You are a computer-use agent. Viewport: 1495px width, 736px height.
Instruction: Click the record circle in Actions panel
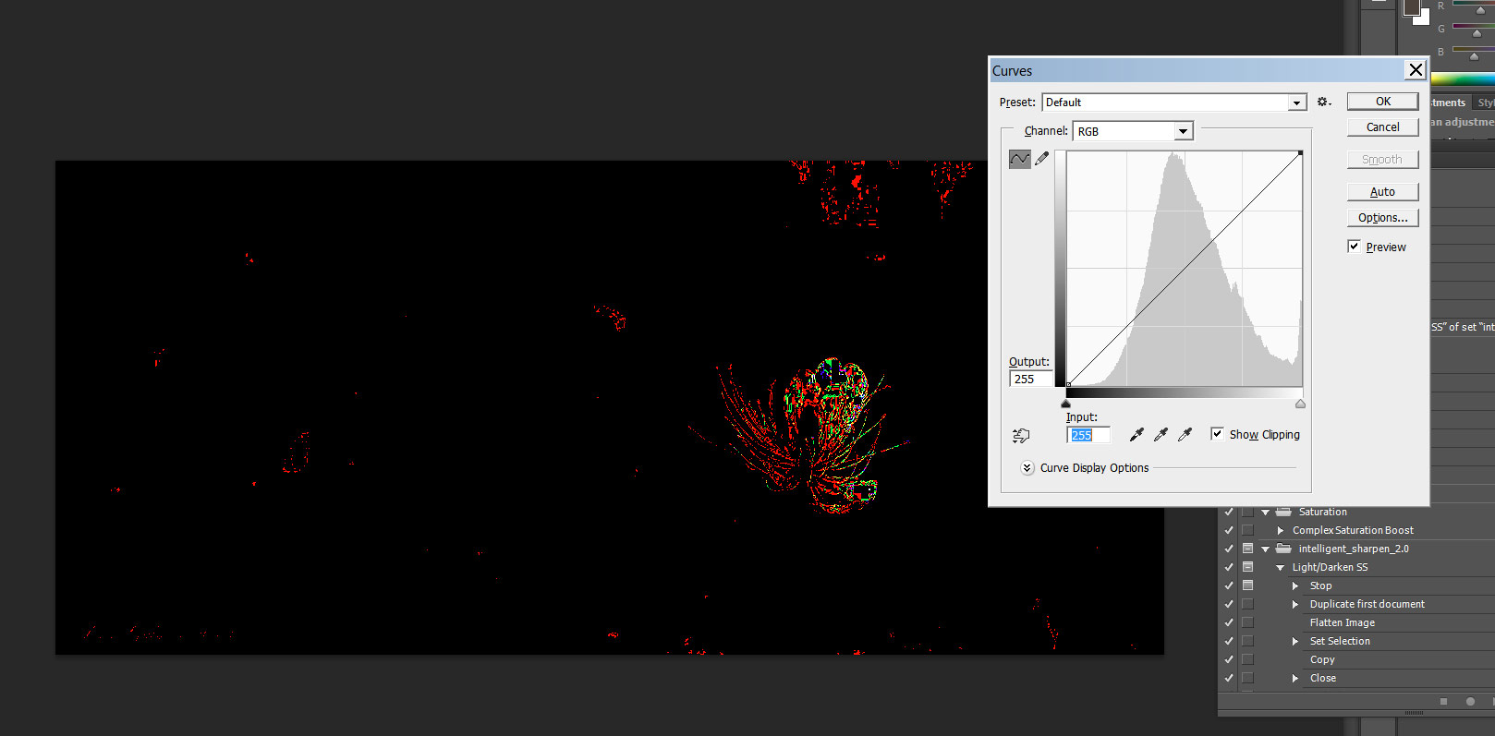click(1470, 702)
